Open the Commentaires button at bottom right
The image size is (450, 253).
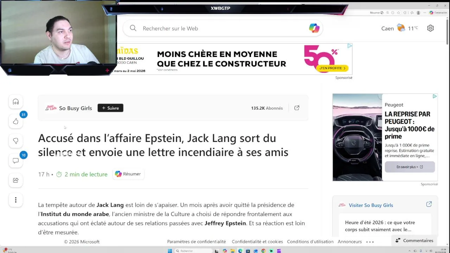click(414, 240)
